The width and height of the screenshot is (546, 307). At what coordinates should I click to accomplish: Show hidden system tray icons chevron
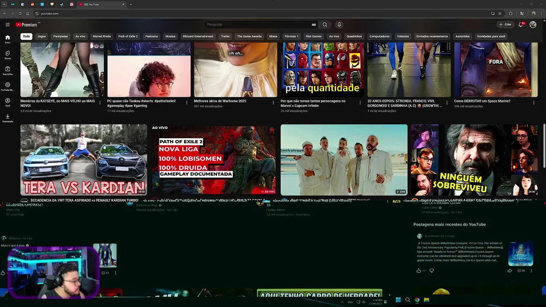click(342, 302)
